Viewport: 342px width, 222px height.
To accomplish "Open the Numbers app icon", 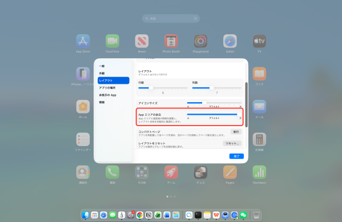I will pyautogui.click(x=259, y=172).
